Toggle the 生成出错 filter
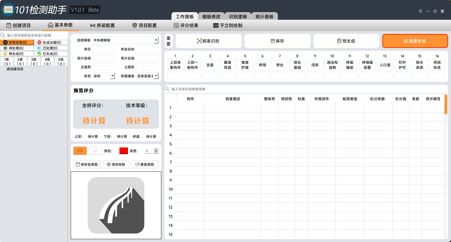This screenshot has width=451, height=242. pyautogui.click(x=51, y=42)
